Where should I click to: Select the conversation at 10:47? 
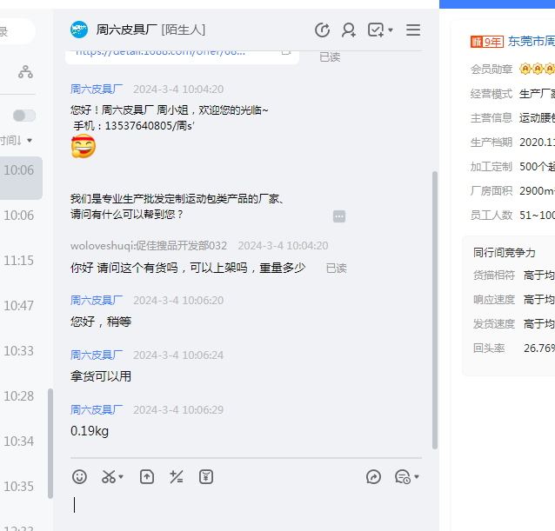coord(18,305)
